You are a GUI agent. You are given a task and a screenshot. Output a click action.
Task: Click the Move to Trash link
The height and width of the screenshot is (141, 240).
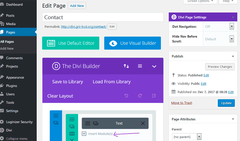[182, 103]
